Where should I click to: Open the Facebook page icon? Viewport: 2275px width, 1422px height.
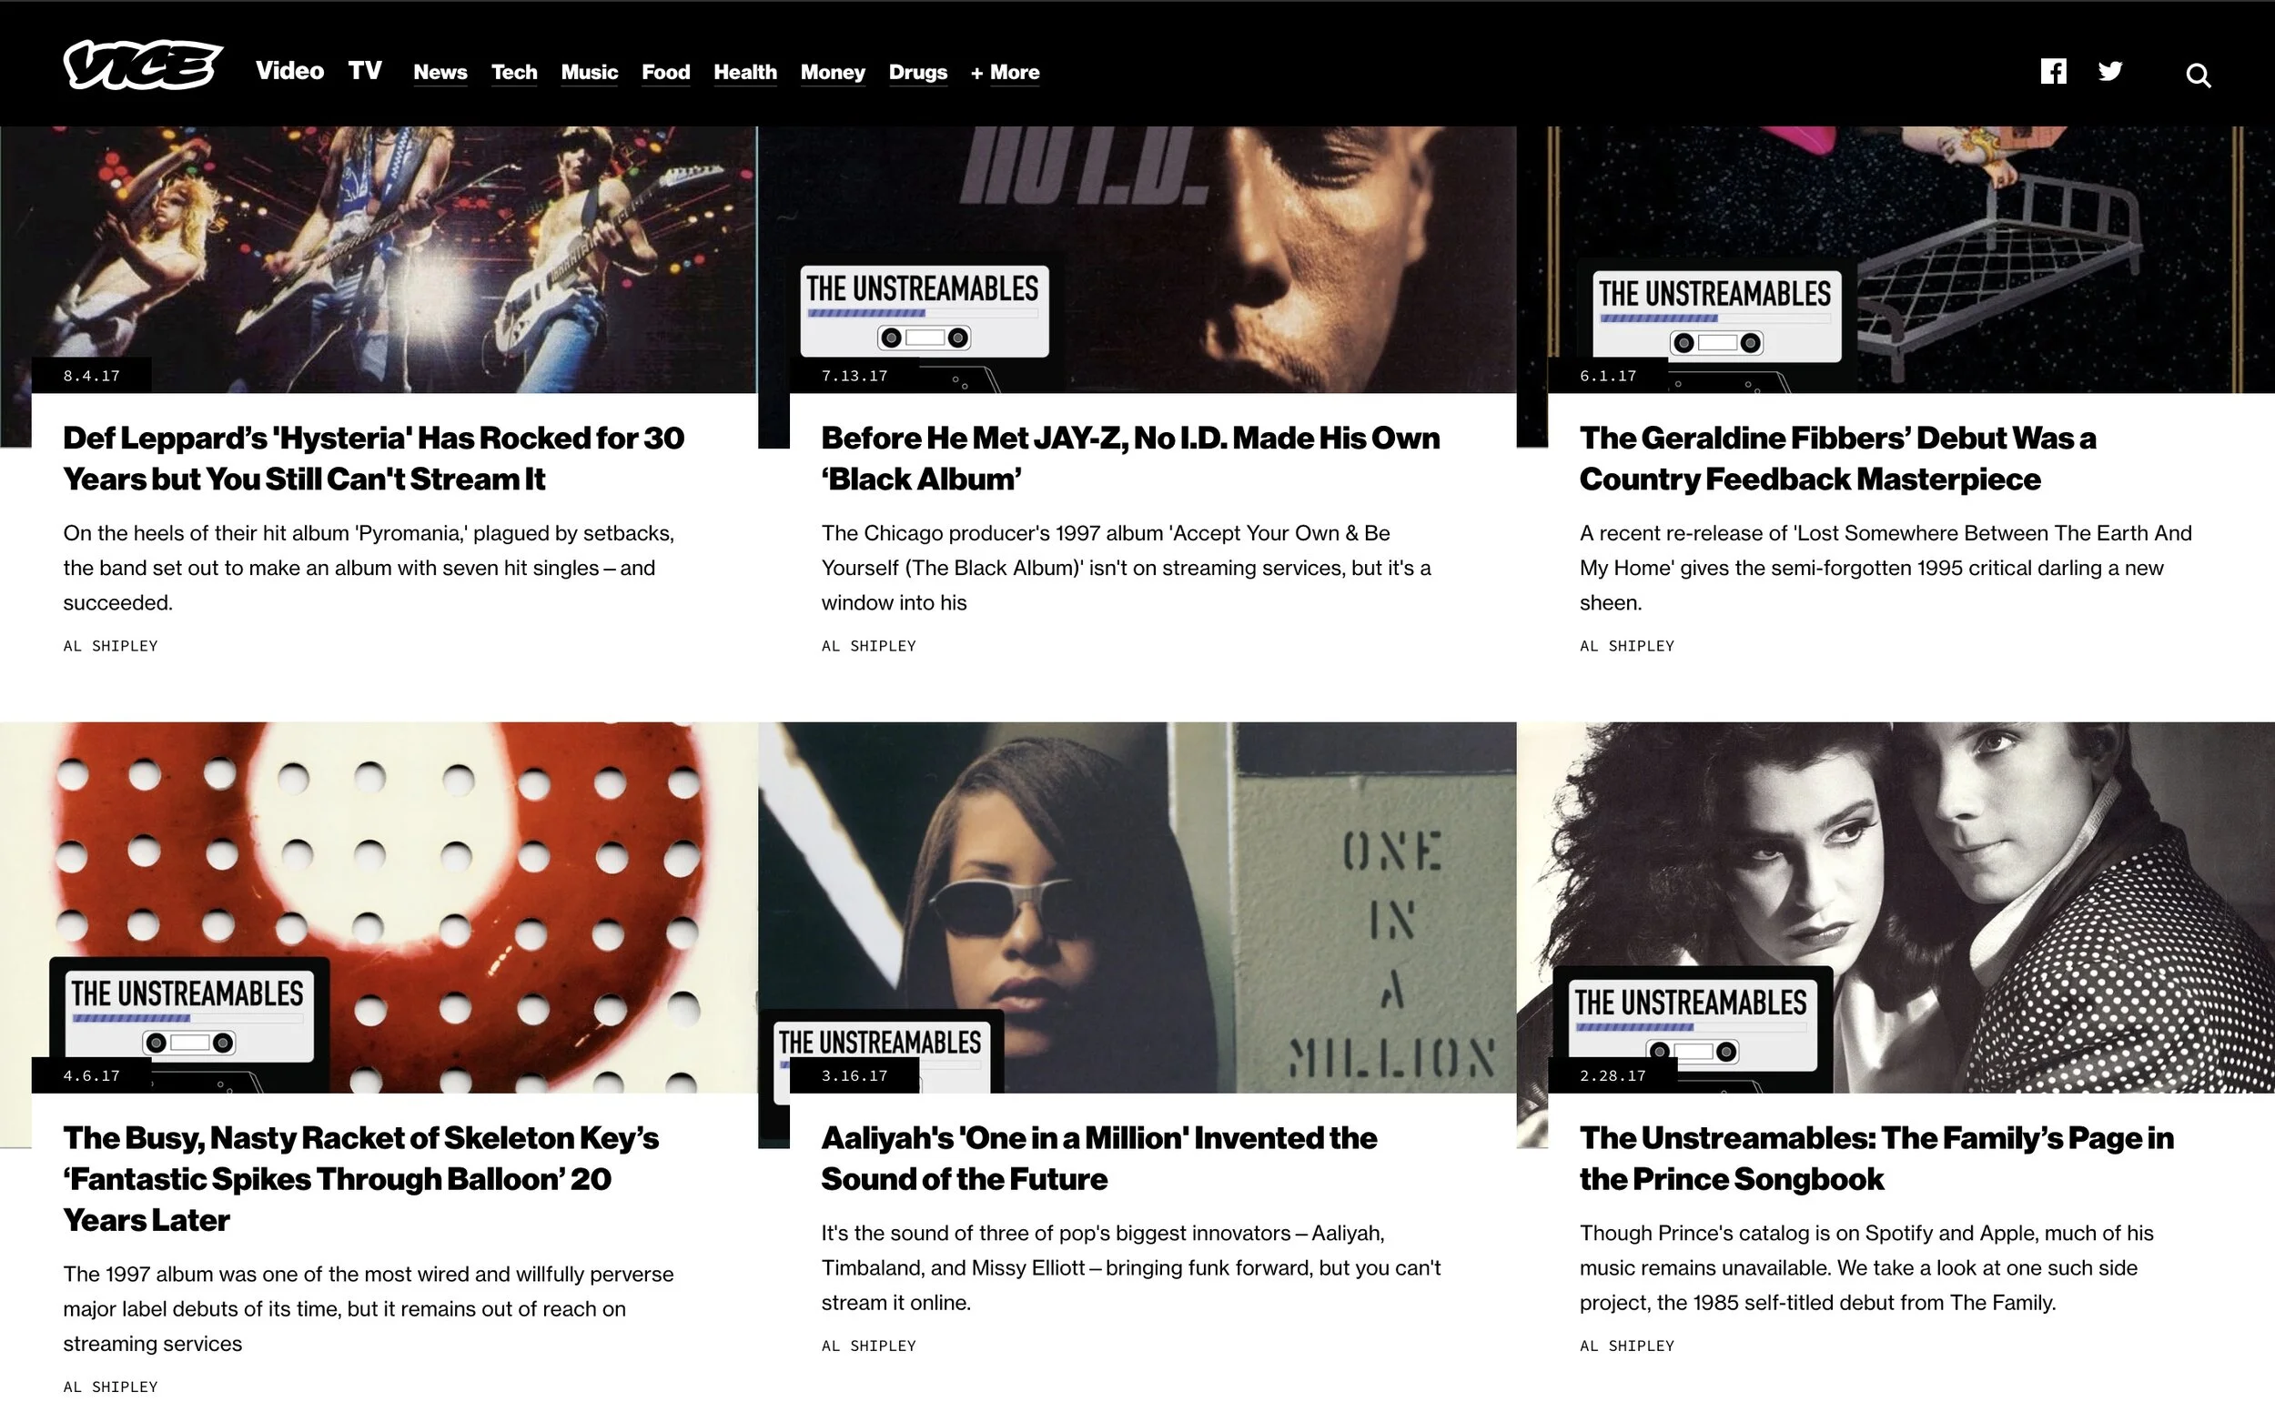(x=2053, y=72)
